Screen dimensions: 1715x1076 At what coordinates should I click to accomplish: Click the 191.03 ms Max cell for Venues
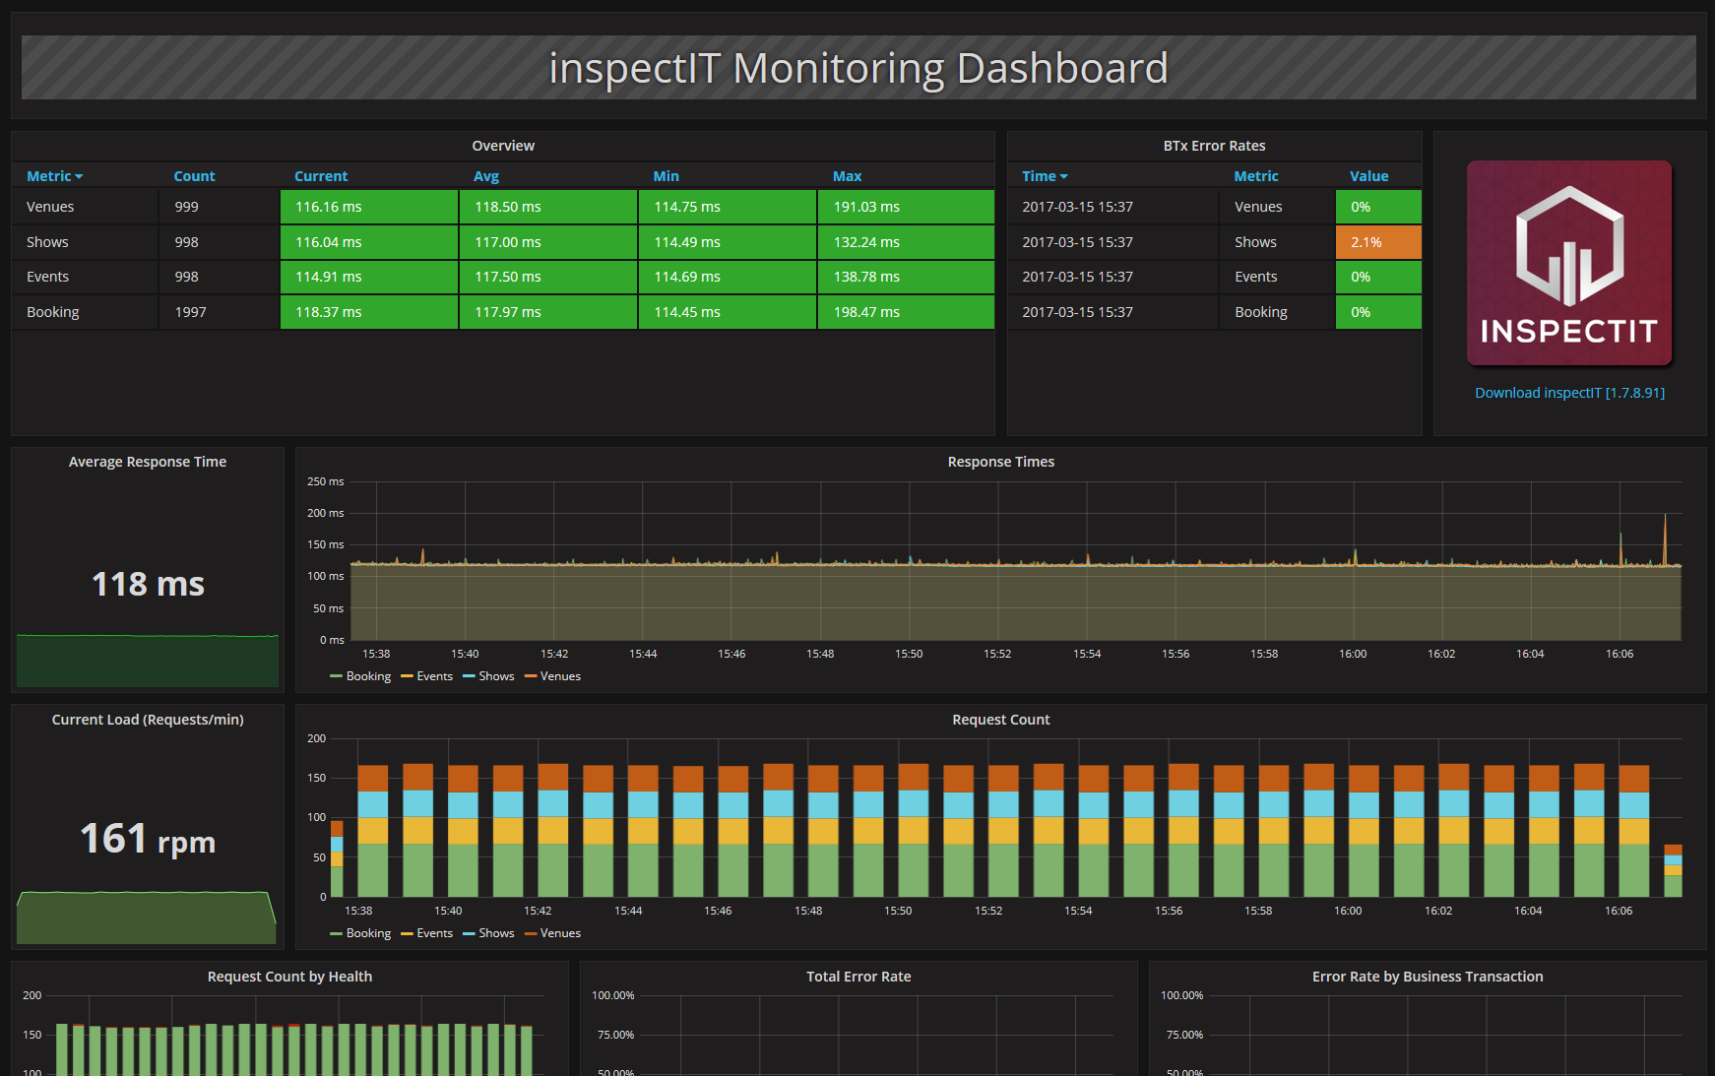[x=906, y=207]
